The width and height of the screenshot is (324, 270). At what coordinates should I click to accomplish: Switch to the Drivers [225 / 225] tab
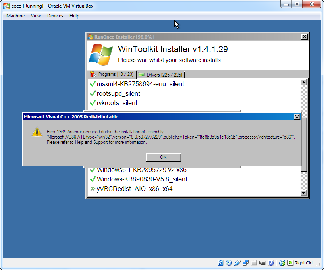[160, 75]
